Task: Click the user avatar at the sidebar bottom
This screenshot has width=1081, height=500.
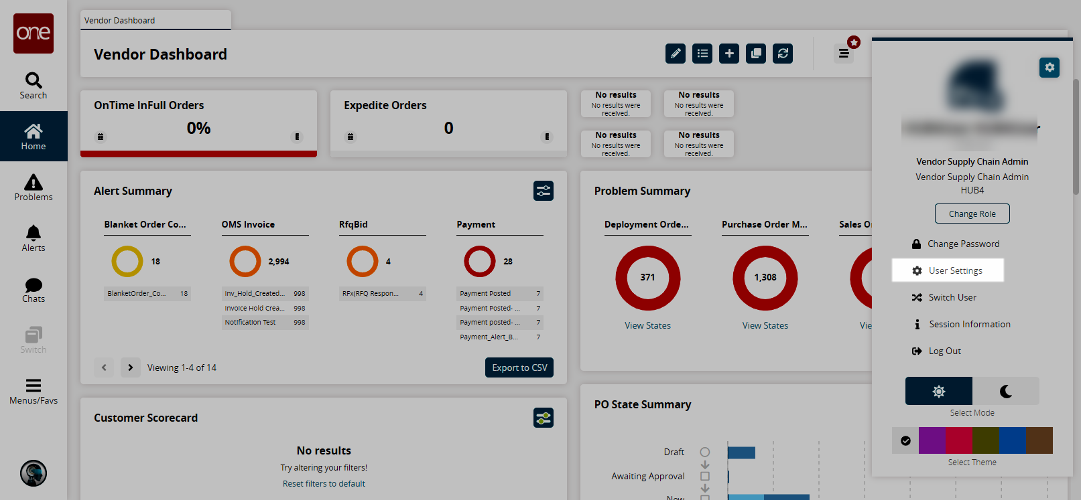Action: (34, 473)
